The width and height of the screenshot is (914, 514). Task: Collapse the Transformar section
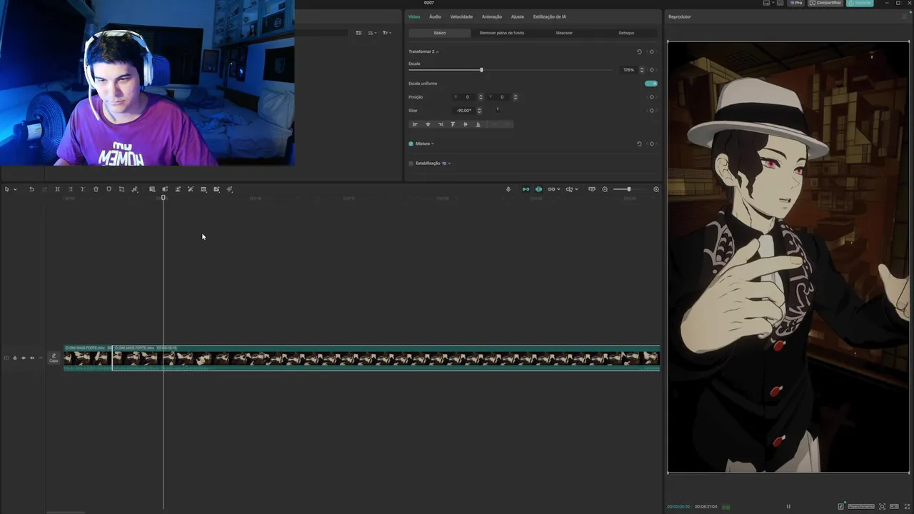pyautogui.click(x=437, y=52)
